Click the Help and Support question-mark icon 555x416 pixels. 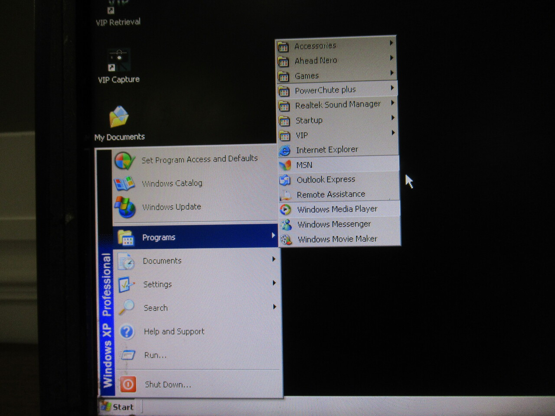tap(127, 332)
